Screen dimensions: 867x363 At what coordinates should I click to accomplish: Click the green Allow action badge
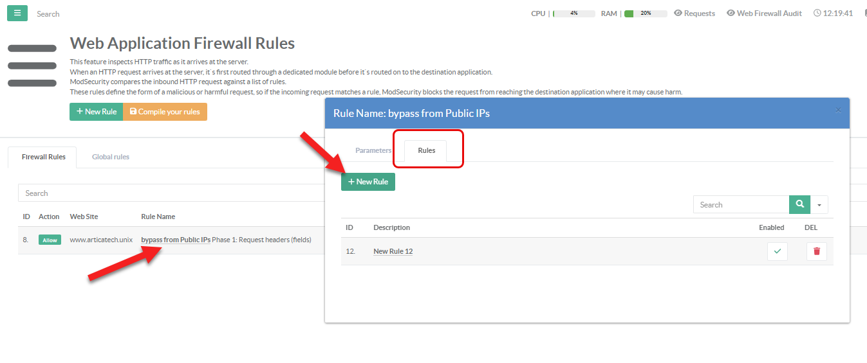50,240
